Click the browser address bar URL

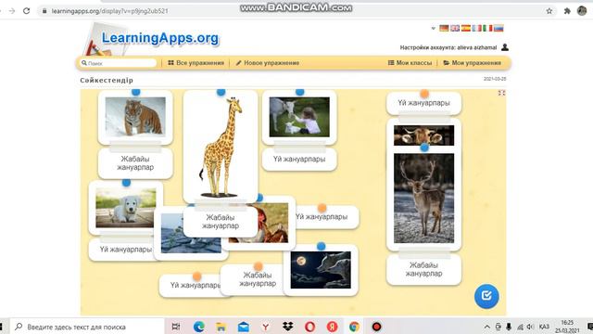coord(109,11)
